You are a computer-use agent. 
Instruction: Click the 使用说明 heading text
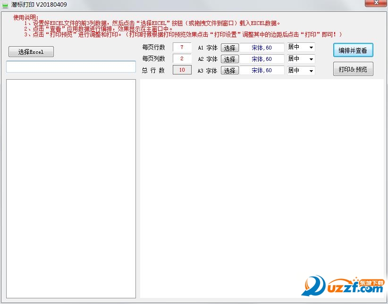pyautogui.click(x=26, y=17)
